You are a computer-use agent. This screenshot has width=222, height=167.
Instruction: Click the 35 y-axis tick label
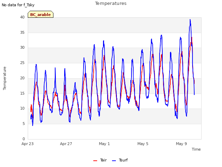(x=22, y=32)
